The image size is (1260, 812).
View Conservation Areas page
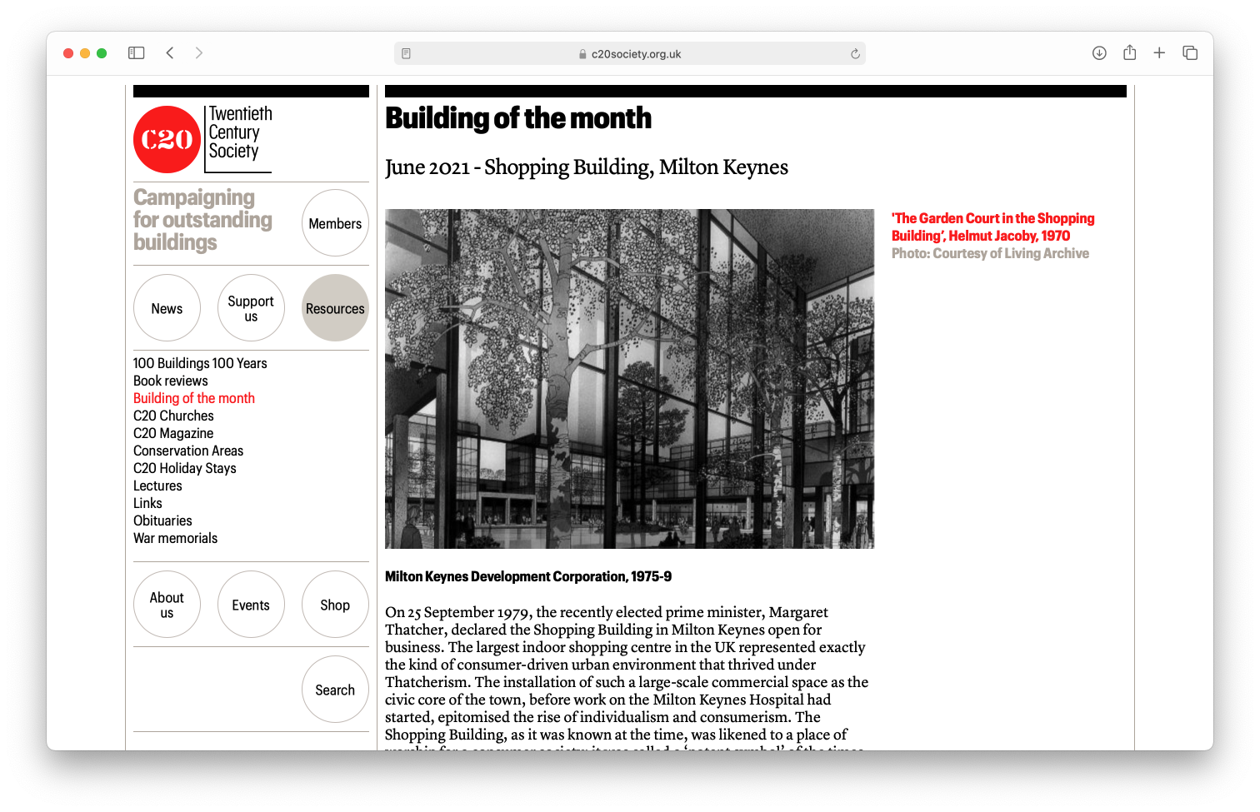click(x=188, y=451)
